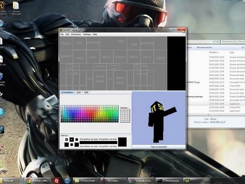Switch to the Échantillons color tab
The image size is (245, 184).
tap(67, 93)
